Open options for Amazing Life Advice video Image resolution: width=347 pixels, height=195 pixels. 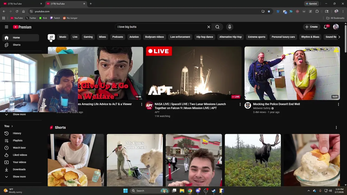[142, 104]
